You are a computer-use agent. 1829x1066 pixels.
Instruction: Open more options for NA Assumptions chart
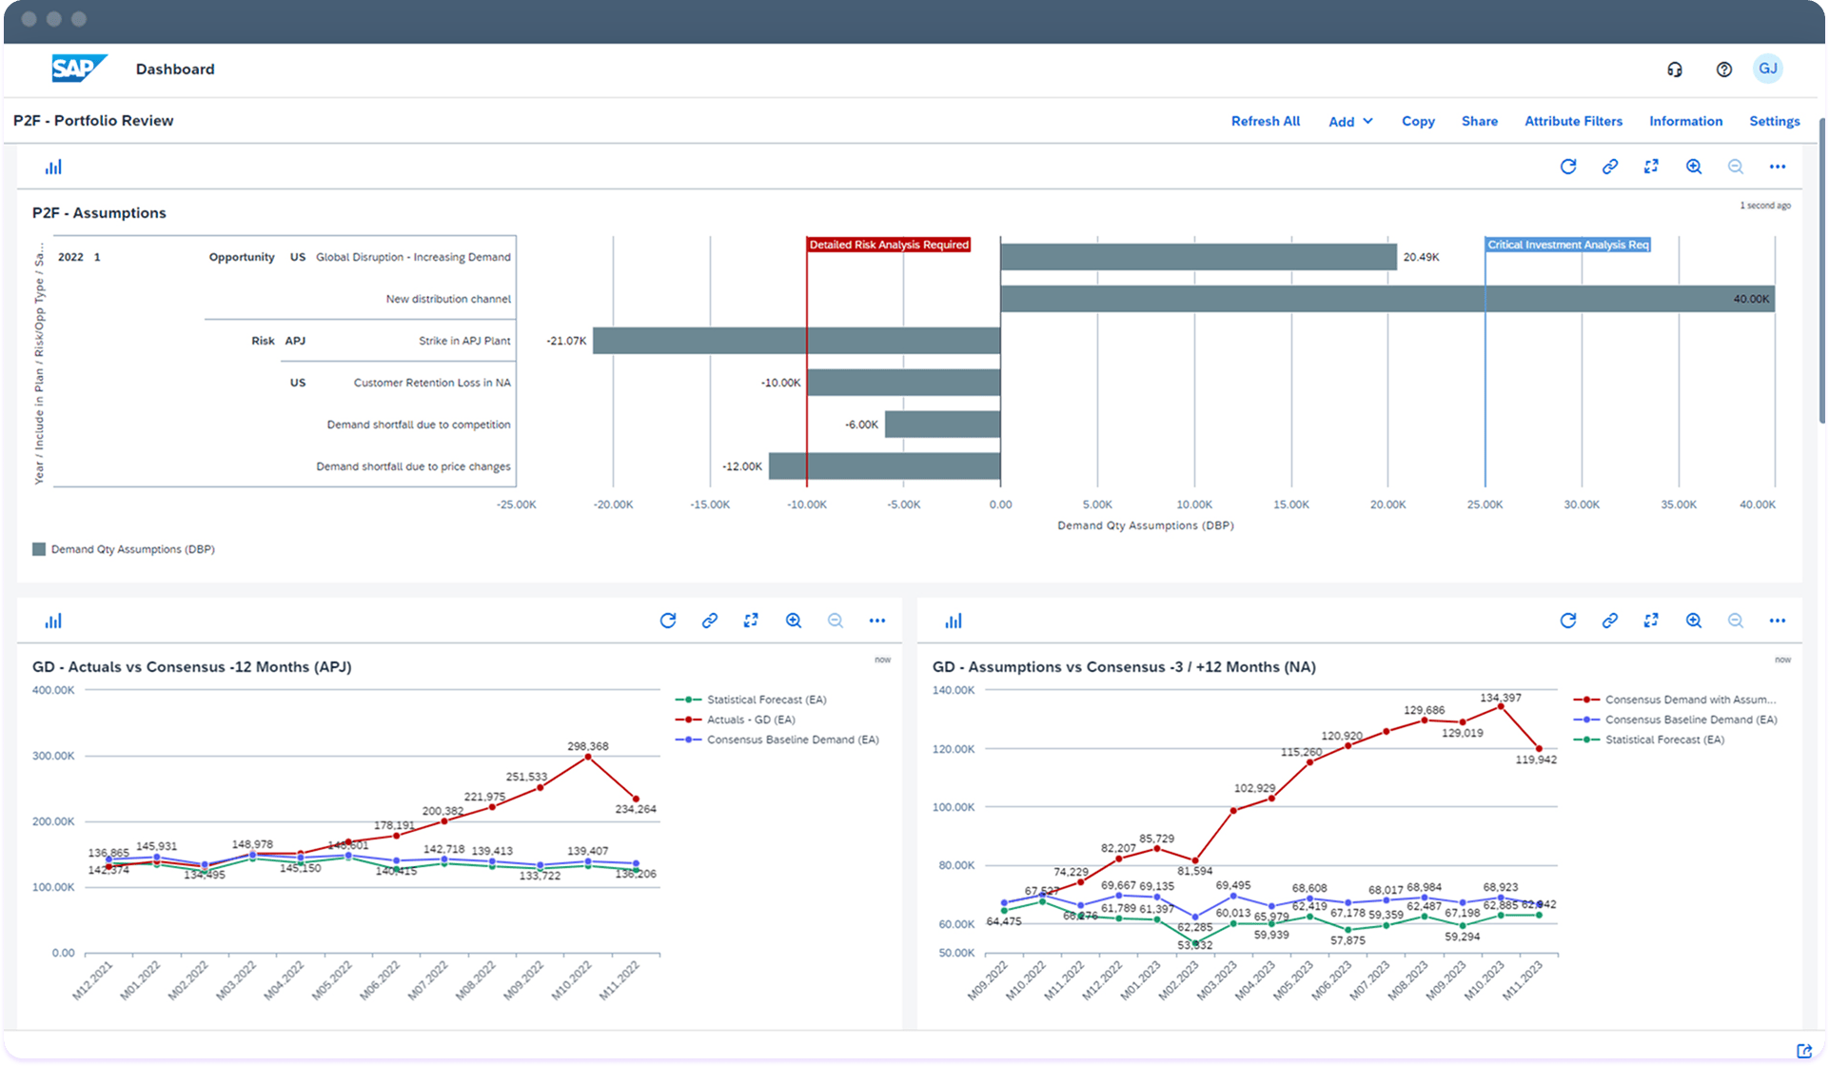pos(1777,621)
